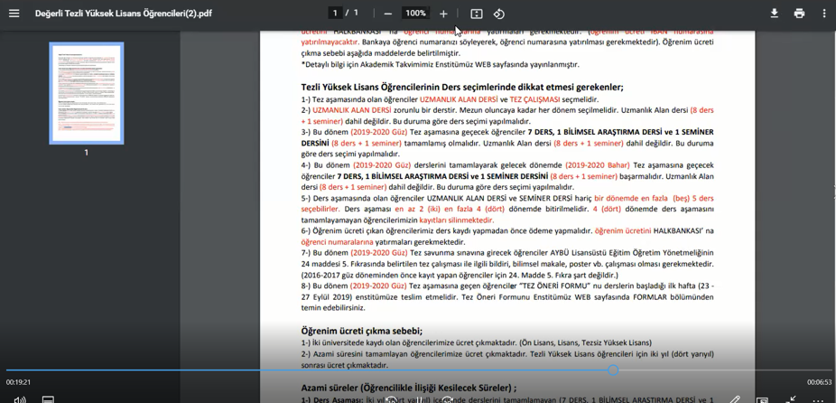
Task: Click the remaining time 00:06:53 label
Action: (x=819, y=382)
